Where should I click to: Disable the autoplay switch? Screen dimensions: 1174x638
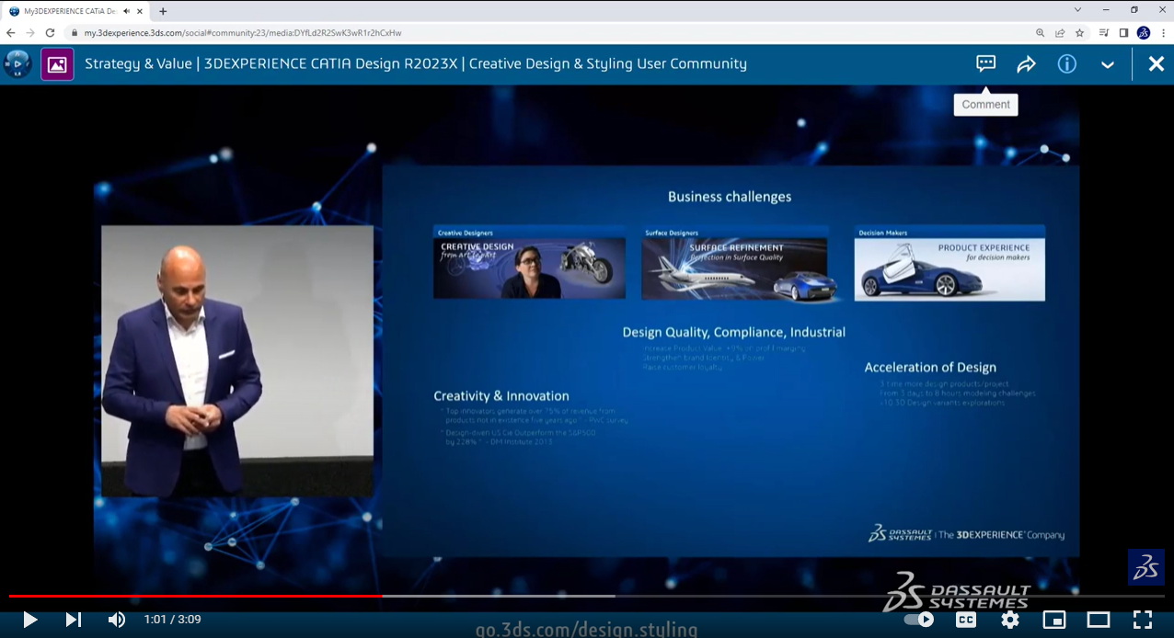919,619
